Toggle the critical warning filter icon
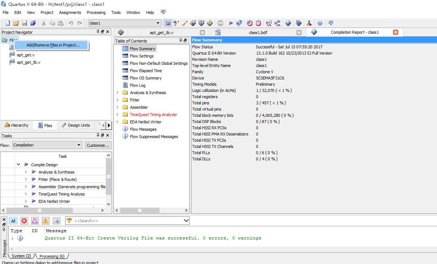The width and height of the screenshot is (437, 264). coord(35,221)
